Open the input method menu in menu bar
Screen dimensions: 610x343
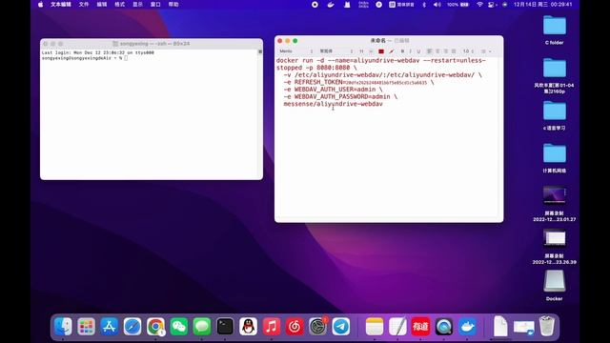pyautogui.click(x=401, y=4)
